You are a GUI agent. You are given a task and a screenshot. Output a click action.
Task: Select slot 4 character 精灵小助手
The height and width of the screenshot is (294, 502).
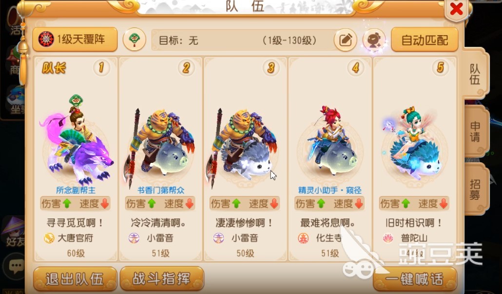[x=330, y=159]
